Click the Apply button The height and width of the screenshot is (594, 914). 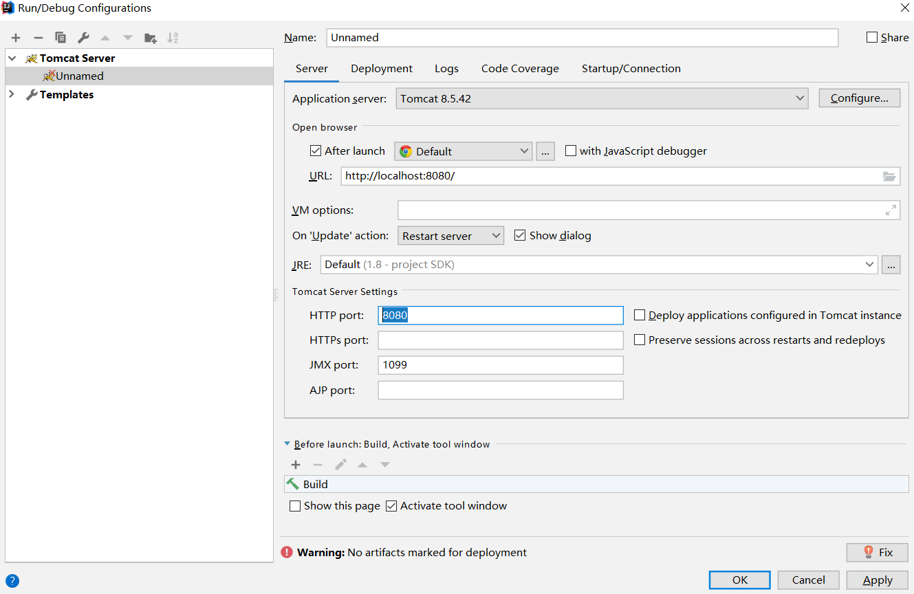coord(877,580)
